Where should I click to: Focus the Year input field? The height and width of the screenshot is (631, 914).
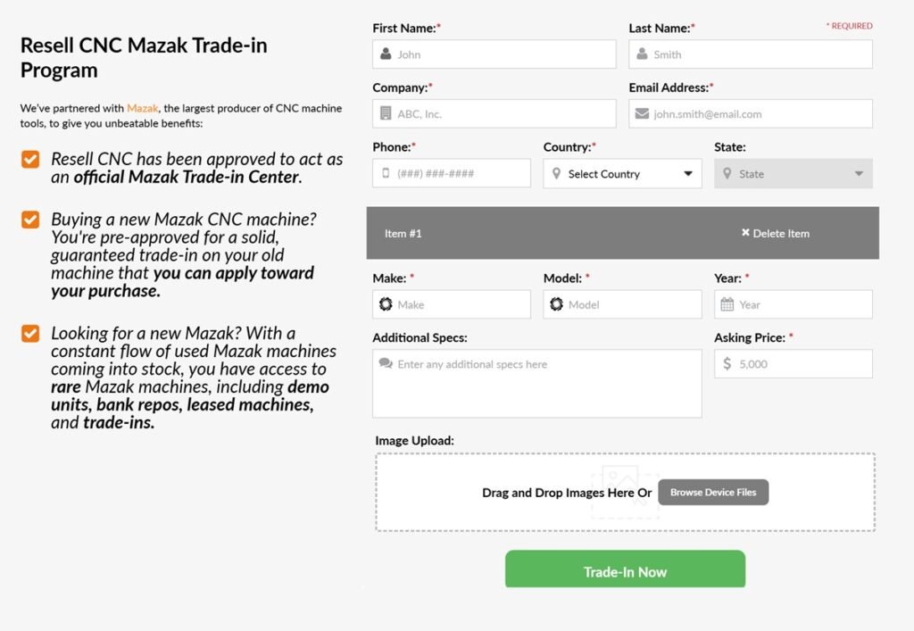794,304
